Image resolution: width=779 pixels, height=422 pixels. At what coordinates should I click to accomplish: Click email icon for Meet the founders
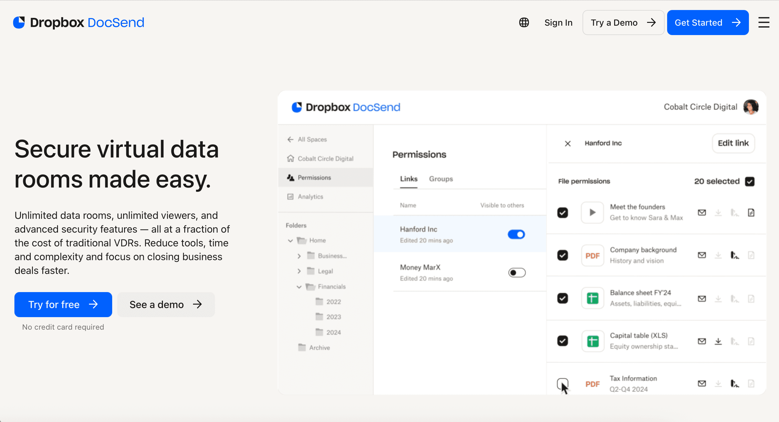(x=702, y=213)
